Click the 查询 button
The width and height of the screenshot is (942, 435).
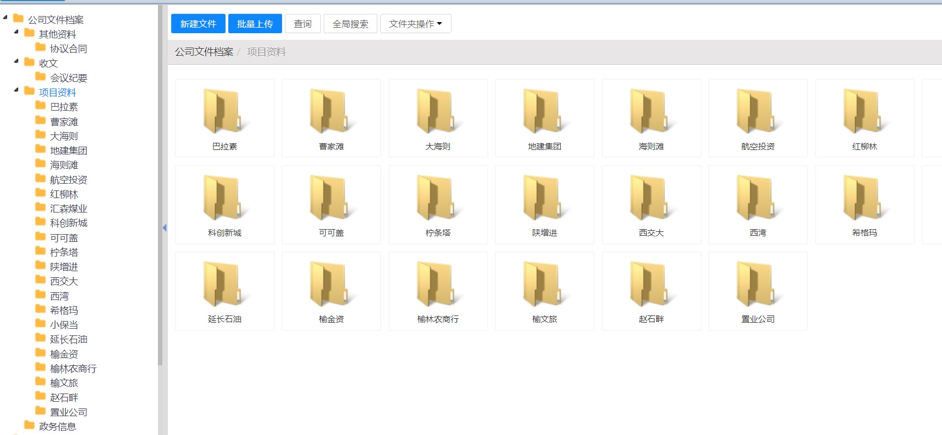(303, 24)
